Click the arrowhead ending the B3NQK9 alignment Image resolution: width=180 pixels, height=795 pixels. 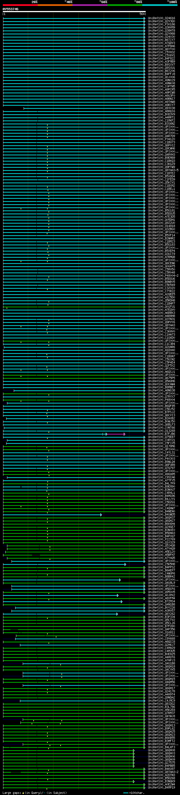(134, 781)
